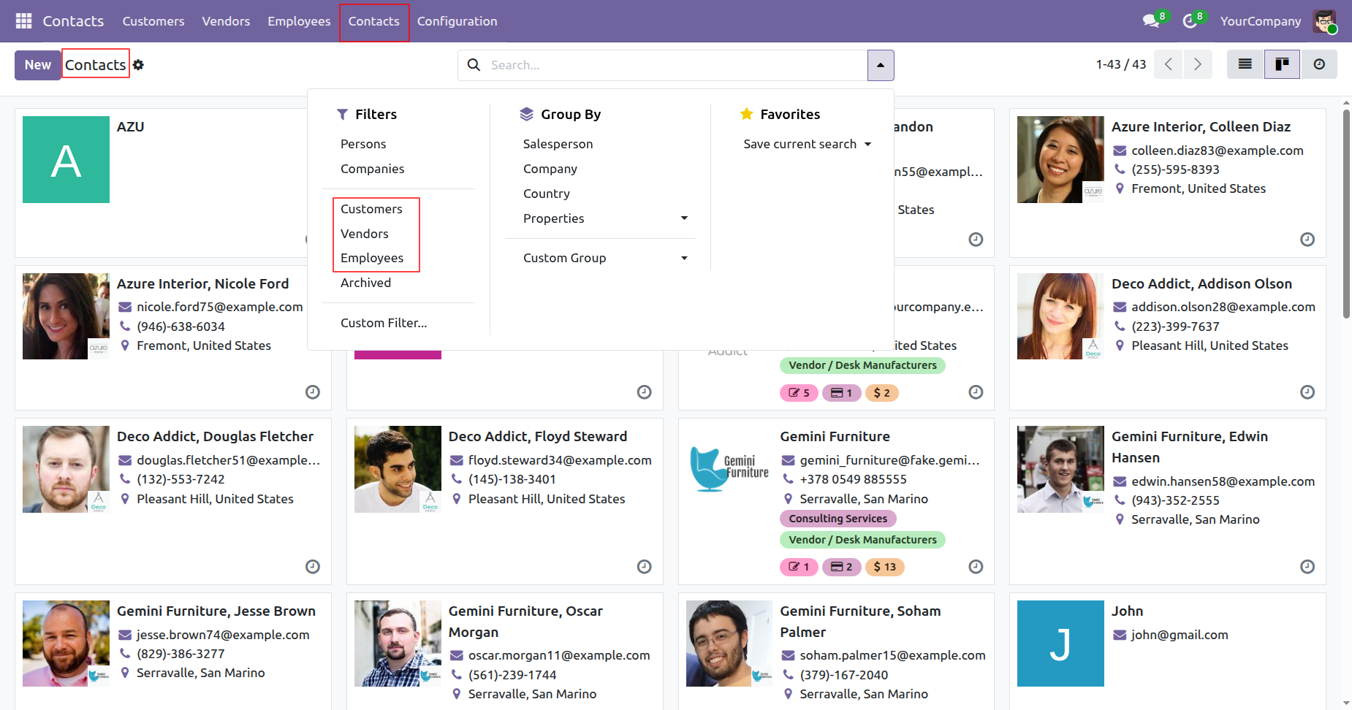The width and height of the screenshot is (1352, 710).
Task: Open the Vendors top menu
Action: click(x=226, y=21)
